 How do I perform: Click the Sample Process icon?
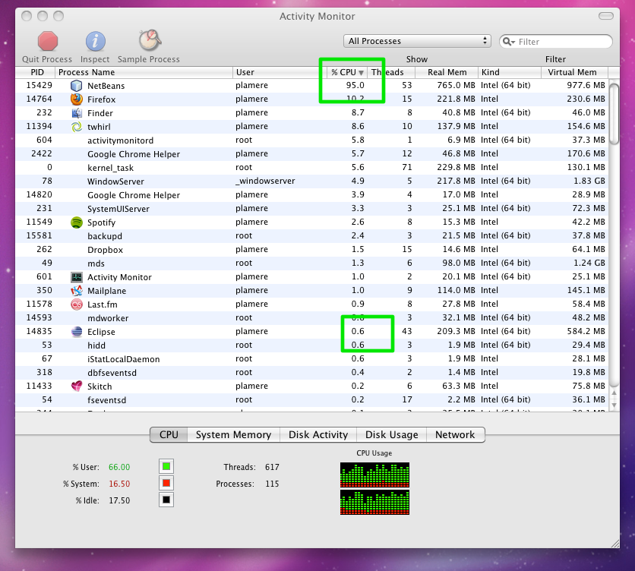pos(148,41)
